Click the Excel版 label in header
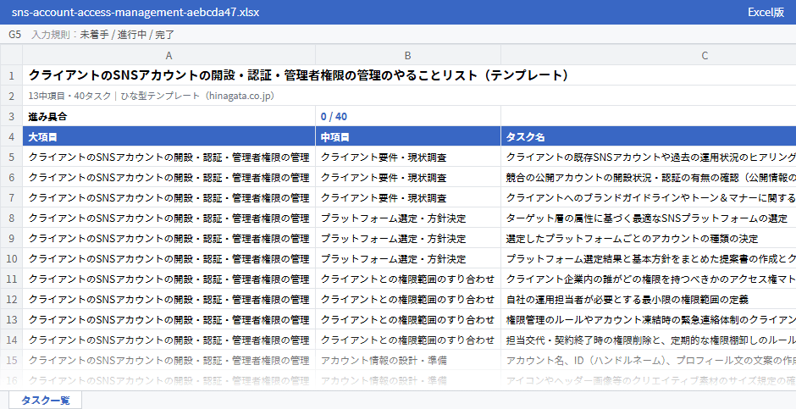 [766, 12]
